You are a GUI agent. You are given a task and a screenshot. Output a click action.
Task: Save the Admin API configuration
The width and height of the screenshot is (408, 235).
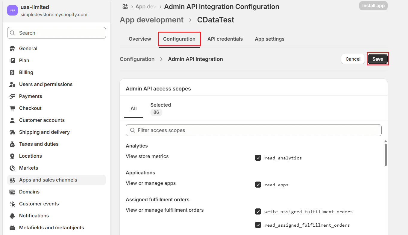pos(377,59)
